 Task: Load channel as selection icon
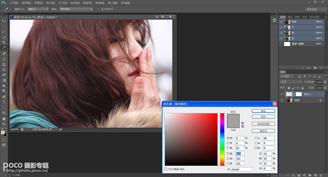click(x=302, y=68)
